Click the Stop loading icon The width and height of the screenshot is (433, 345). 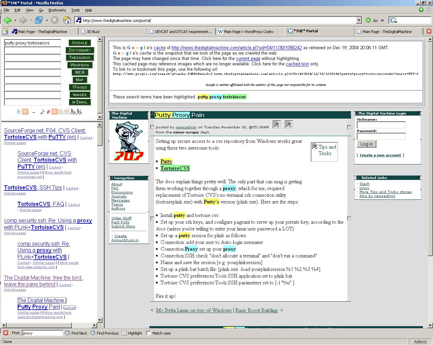[x=54, y=20]
